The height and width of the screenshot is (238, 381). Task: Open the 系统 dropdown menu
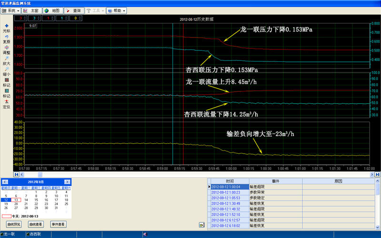click(x=11, y=10)
